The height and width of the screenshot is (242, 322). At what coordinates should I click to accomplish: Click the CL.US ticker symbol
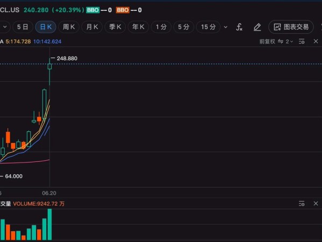(x=10, y=10)
